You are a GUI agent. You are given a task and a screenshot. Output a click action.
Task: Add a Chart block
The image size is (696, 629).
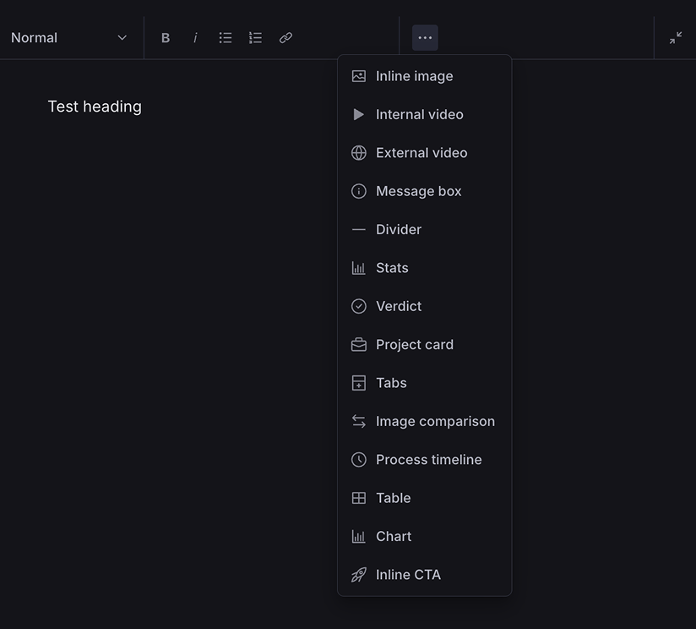(424, 536)
